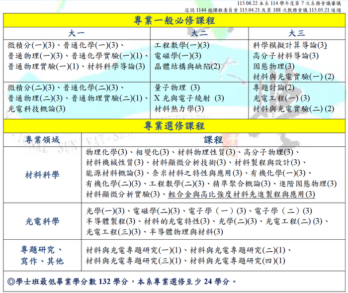
Task: Click 半導體物理與材料(3) elective course
Action: click(x=186, y=232)
